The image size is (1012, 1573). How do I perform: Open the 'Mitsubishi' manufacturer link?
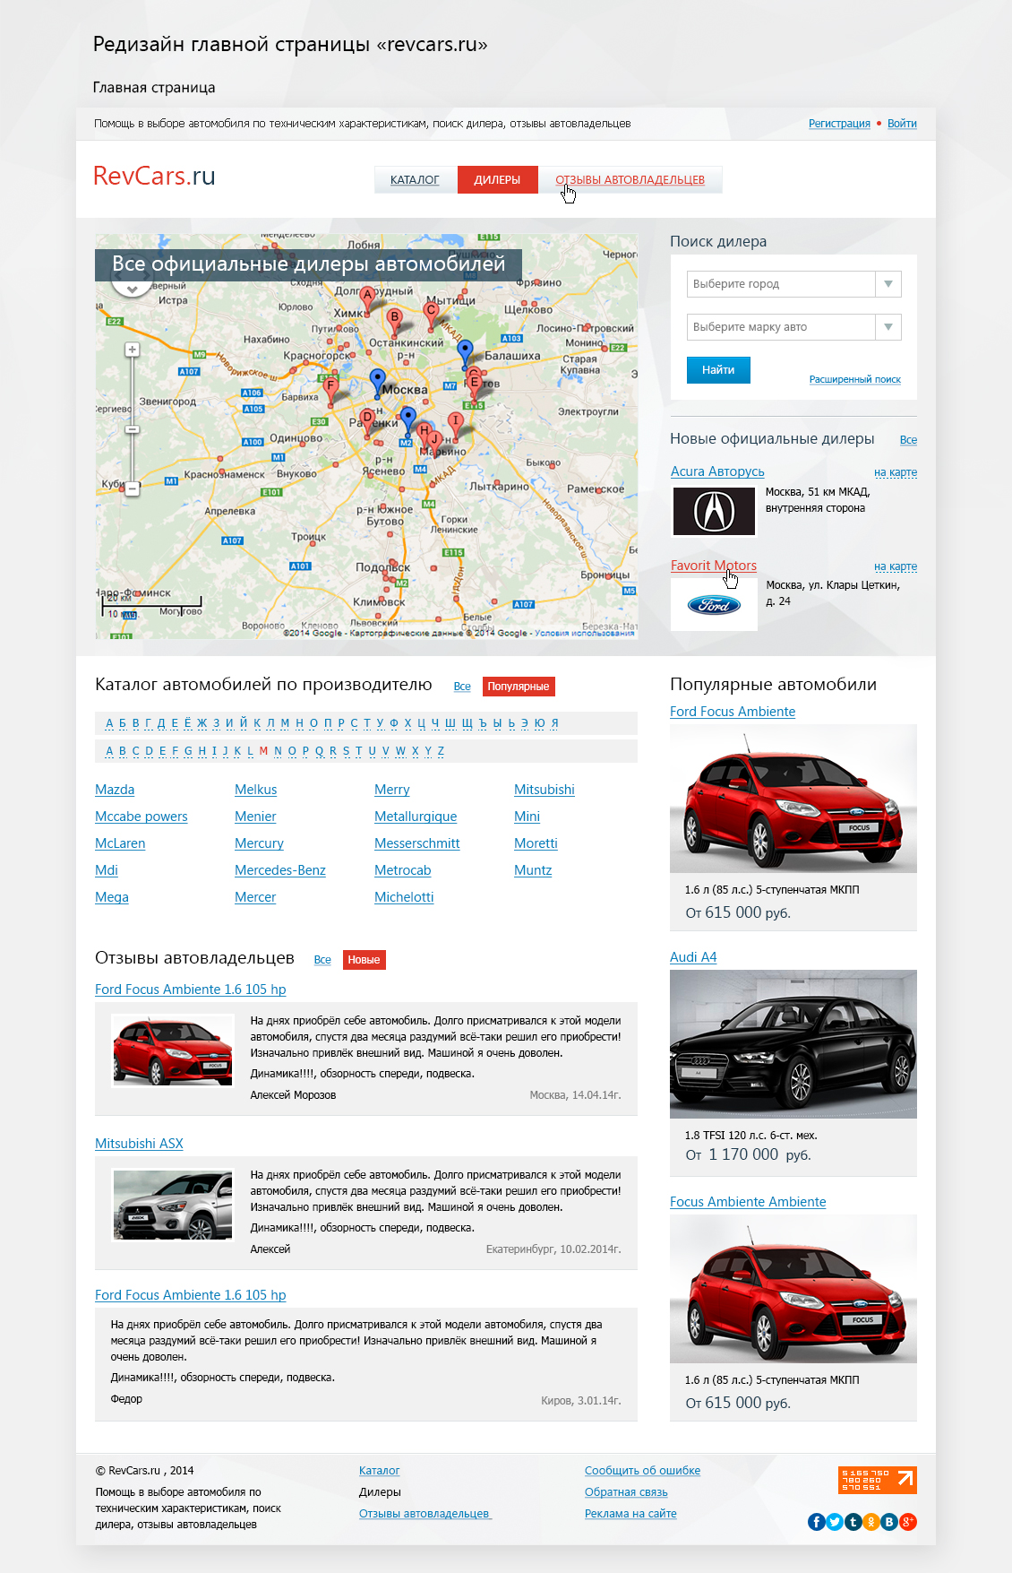545,790
